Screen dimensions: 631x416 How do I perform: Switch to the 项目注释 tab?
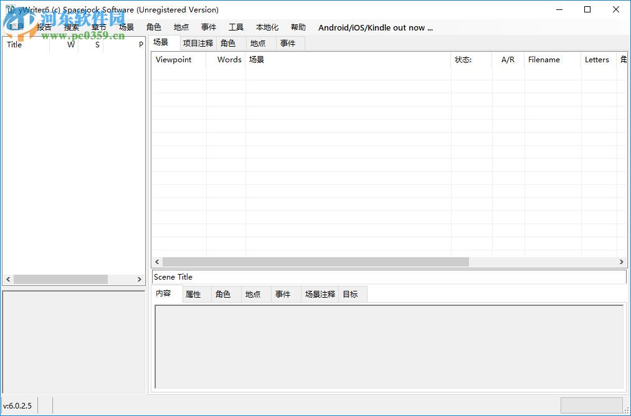pos(198,43)
